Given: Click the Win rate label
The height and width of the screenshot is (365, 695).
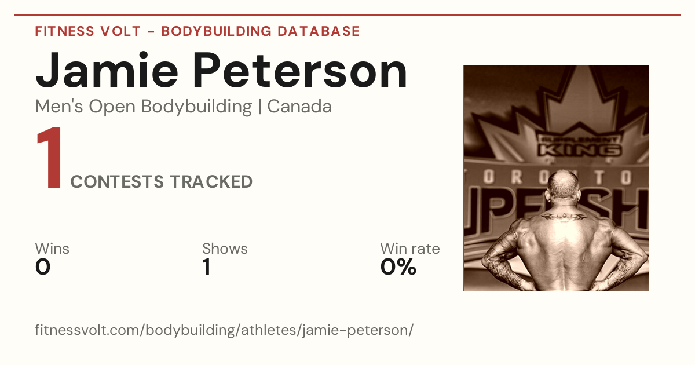Looking at the screenshot, I should click(410, 249).
